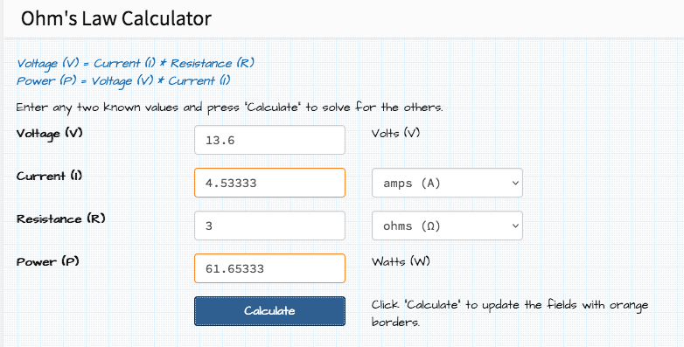Click the bold Voltage (V) field label
Screen dimensions: 684x347
(49, 134)
